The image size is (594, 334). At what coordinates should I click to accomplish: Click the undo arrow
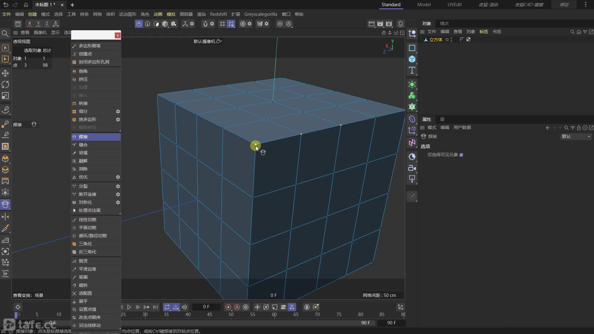pyautogui.click(x=6, y=5)
